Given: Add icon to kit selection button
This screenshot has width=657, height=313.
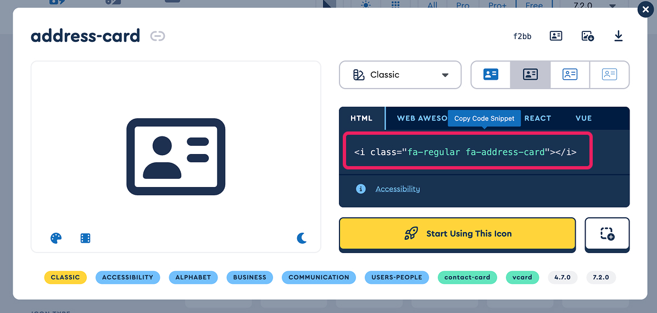Looking at the screenshot, I should coord(607,234).
